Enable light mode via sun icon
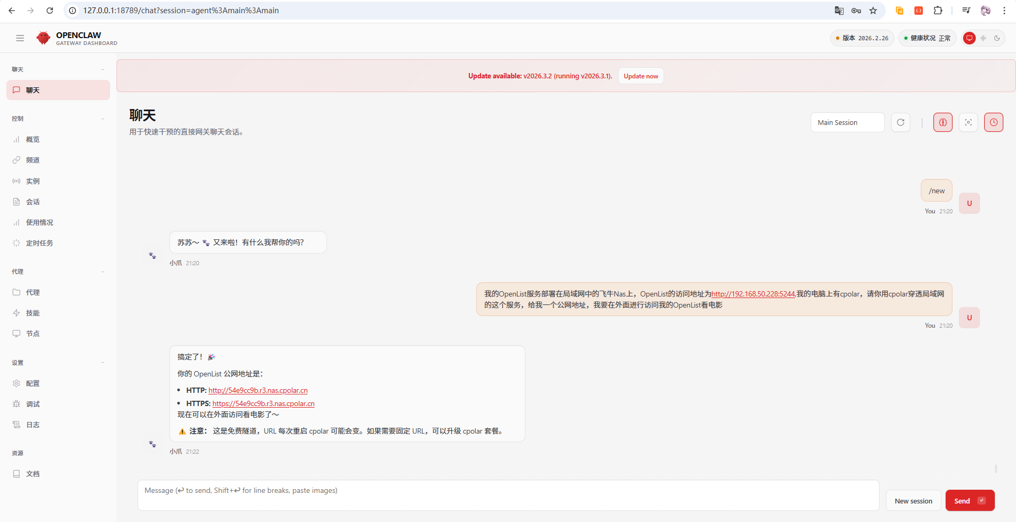This screenshot has height=522, width=1016. (983, 38)
